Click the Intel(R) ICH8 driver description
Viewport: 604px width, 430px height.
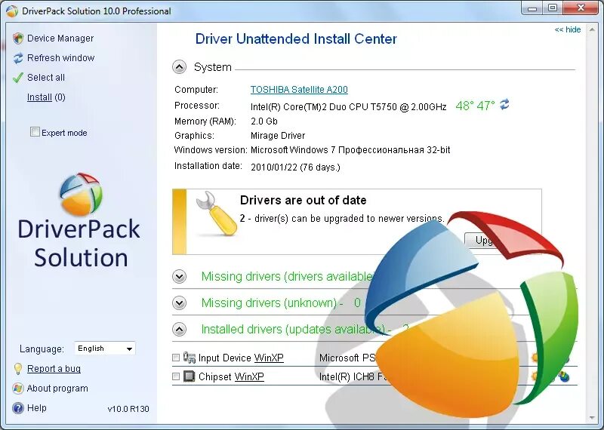[x=353, y=376]
